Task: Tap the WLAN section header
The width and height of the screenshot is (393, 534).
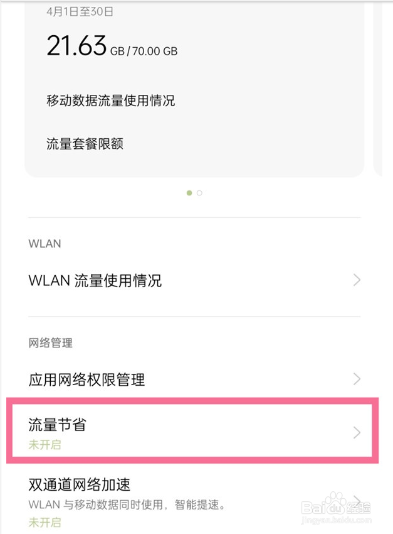Action: pyautogui.click(x=45, y=244)
